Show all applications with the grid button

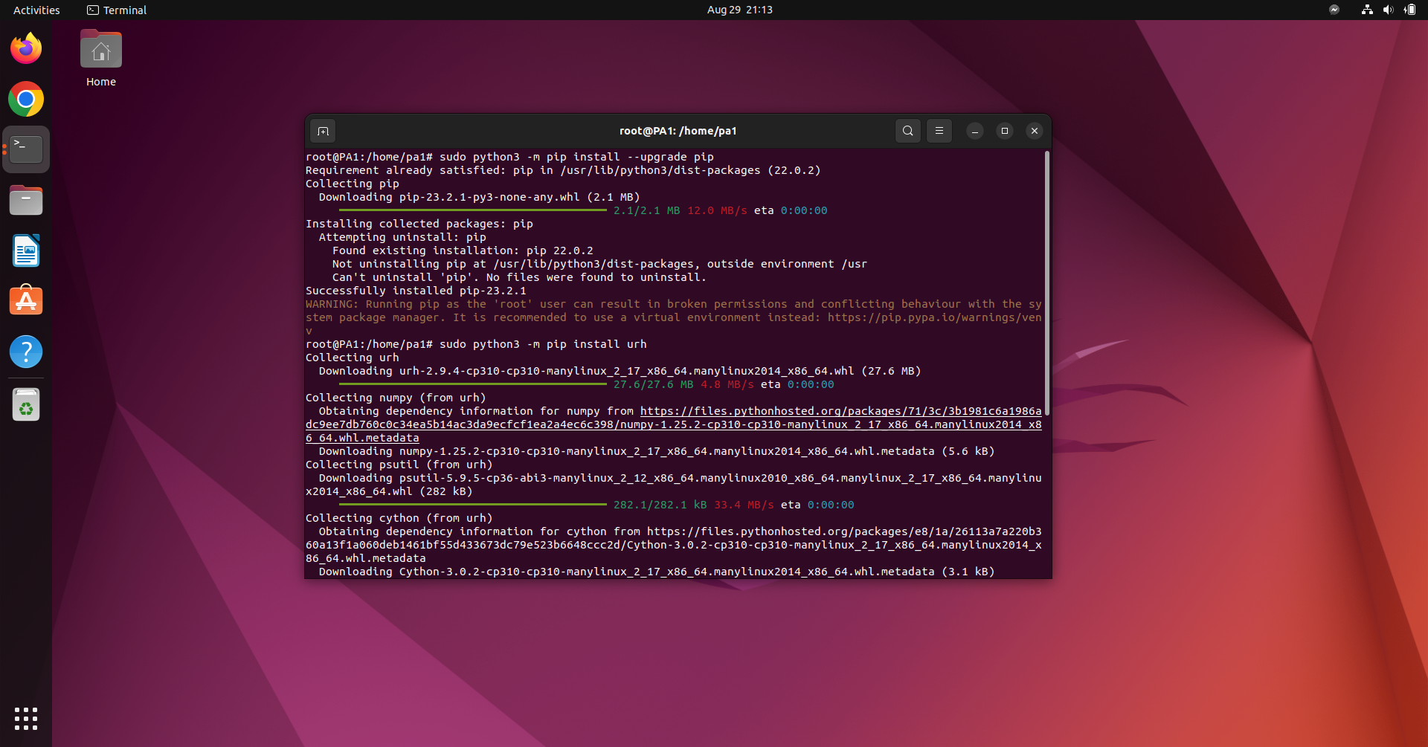[25, 719]
